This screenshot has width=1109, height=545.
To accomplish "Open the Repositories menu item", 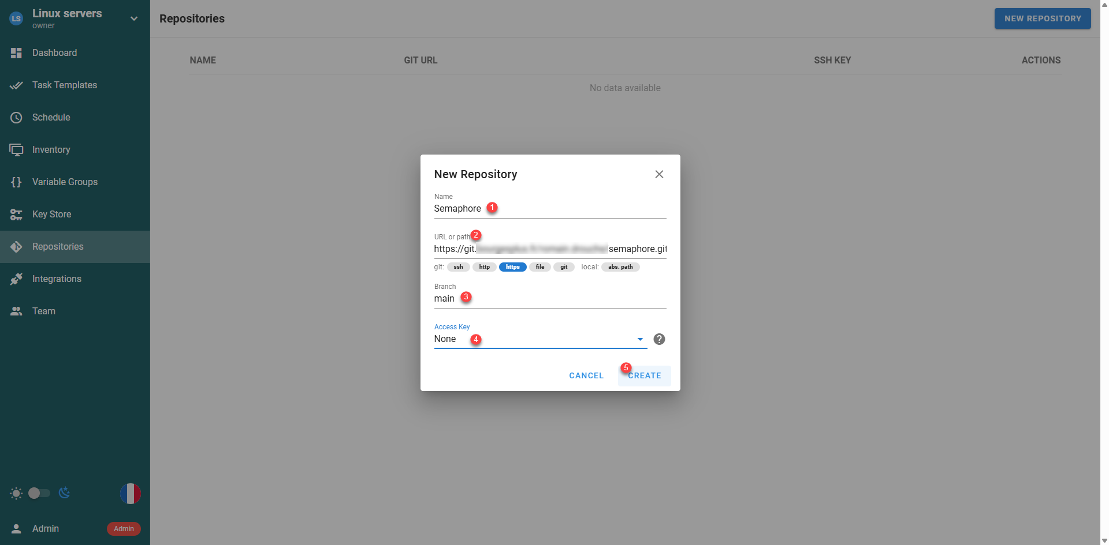I will tap(58, 247).
